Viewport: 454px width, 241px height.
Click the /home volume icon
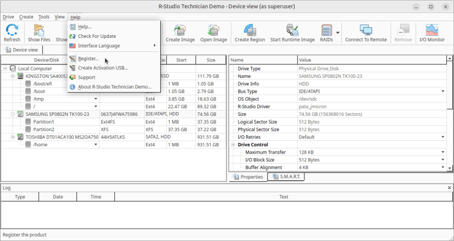28,145
